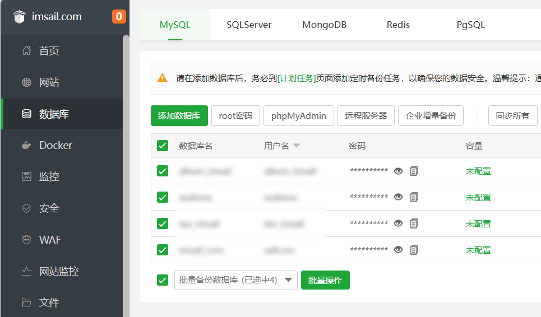Toggle the select-all checkbox in table header
The height and width of the screenshot is (317, 541).
pos(163,146)
